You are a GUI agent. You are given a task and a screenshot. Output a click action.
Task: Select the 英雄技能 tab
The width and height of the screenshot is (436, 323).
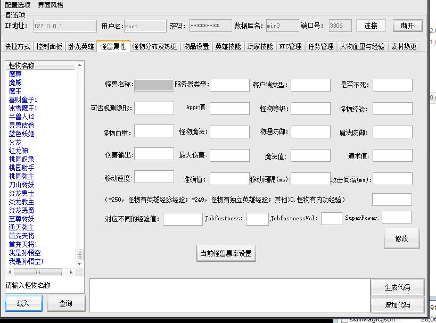[x=228, y=46]
